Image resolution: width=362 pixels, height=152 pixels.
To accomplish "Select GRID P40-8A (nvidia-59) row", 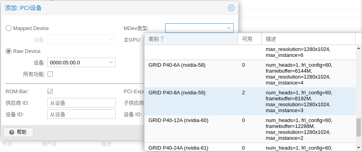I will tap(250, 101).
